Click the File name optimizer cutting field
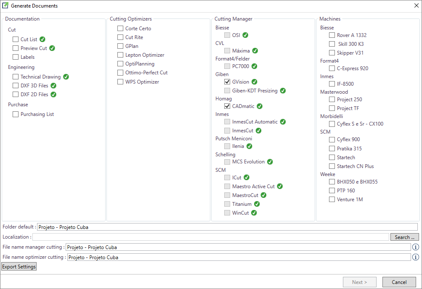The image size is (422, 289). [239, 257]
